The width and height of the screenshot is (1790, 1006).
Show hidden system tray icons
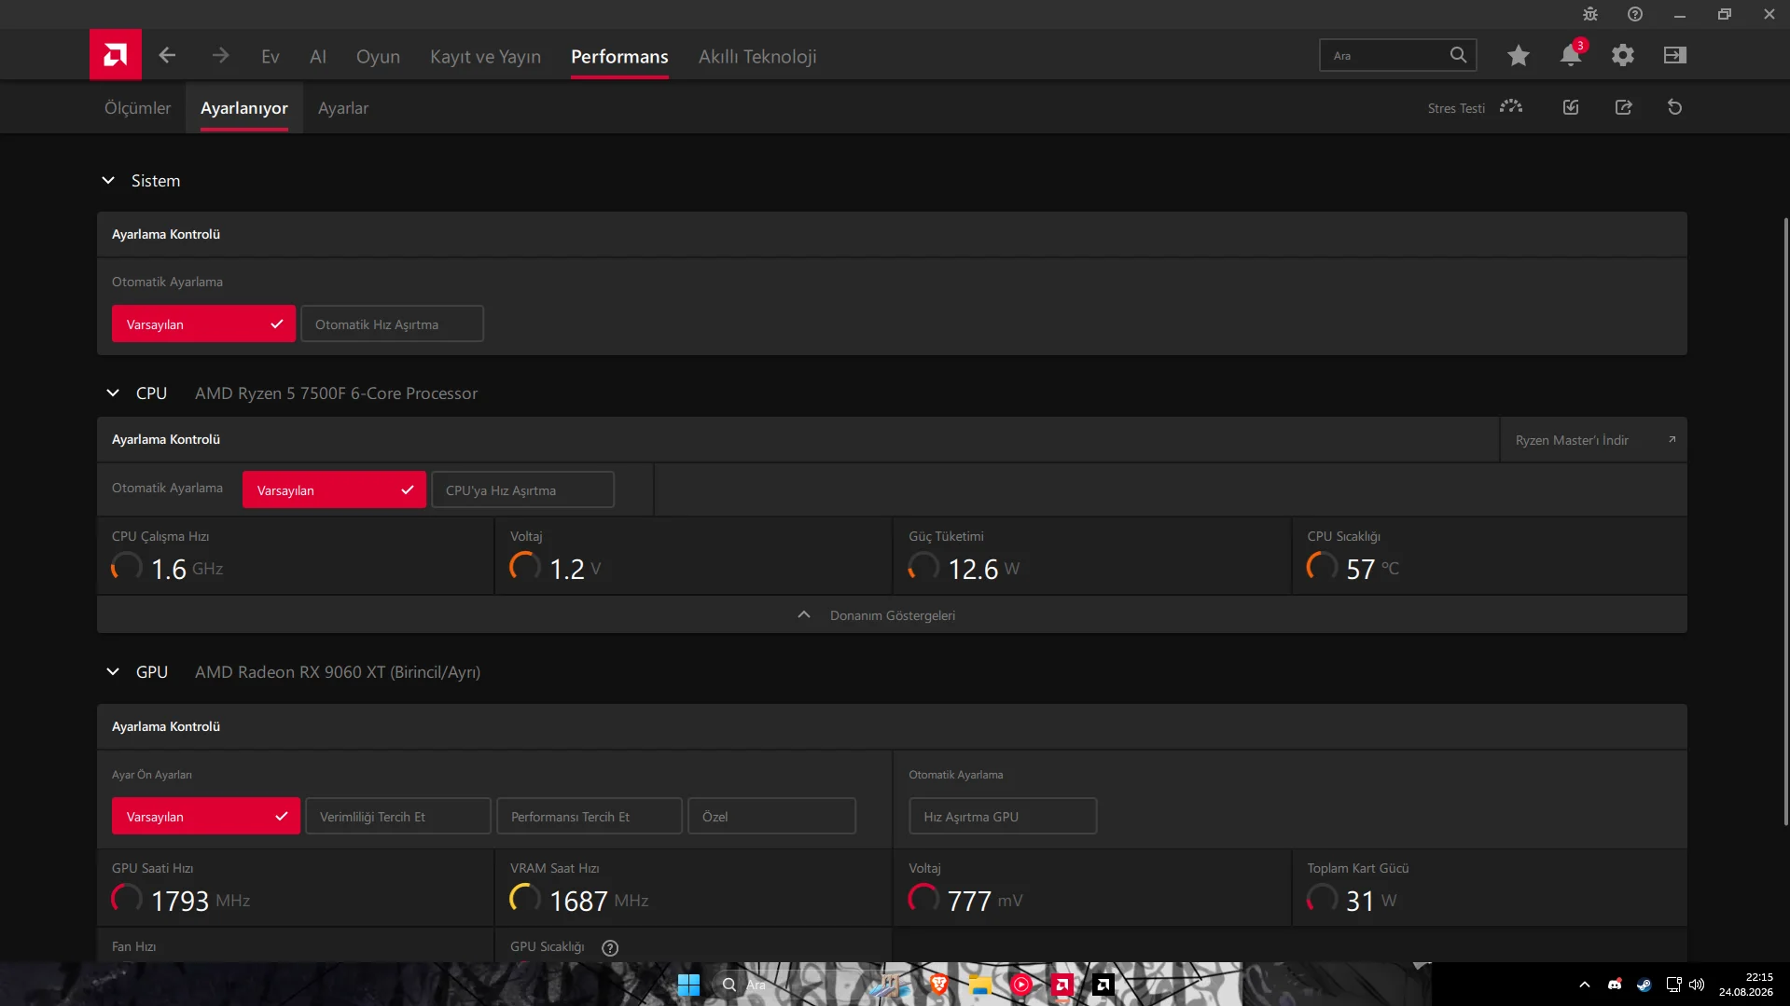coord(1585,985)
